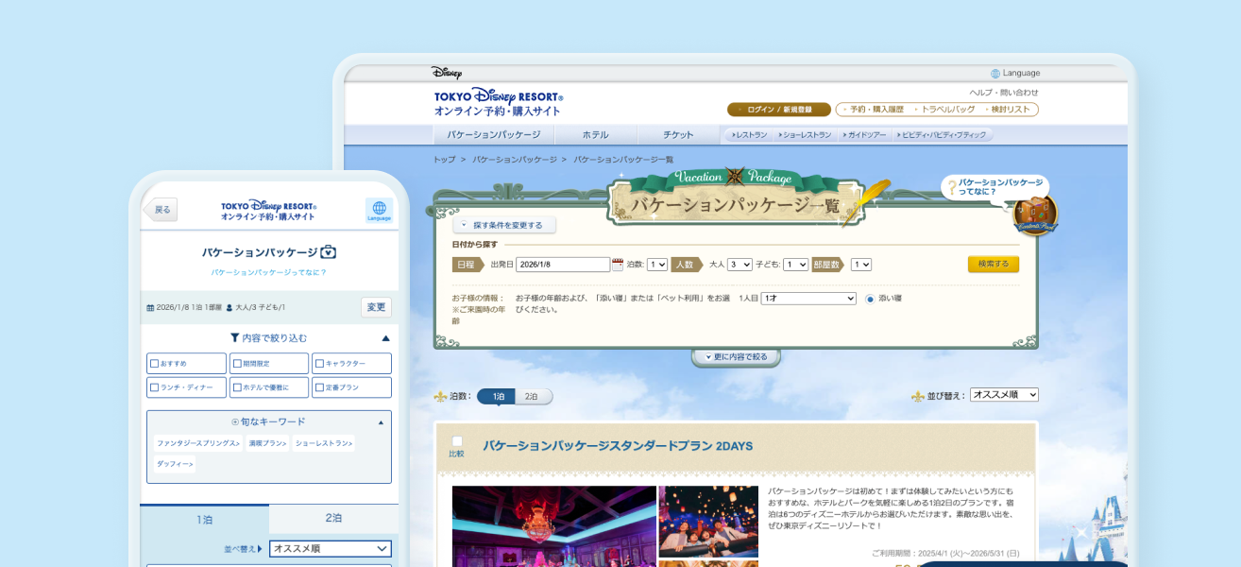The height and width of the screenshot is (567, 1241).
Task: Open the calendar icon beside departure date
Action: pyautogui.click(x=618, y=265)
